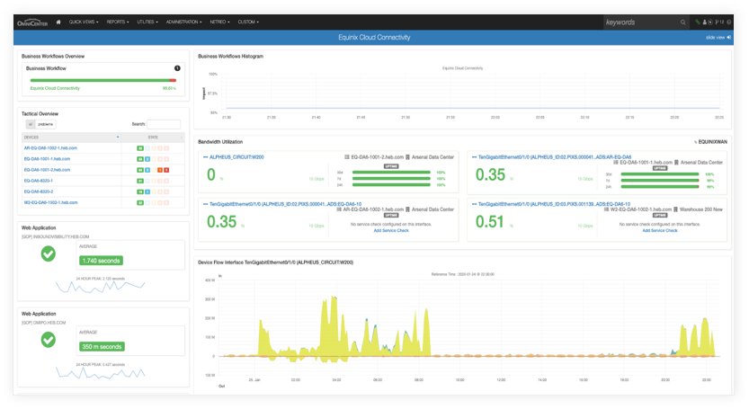Open the Quick Views dropdown menu

pyautogui.click(x=85, y=22)
